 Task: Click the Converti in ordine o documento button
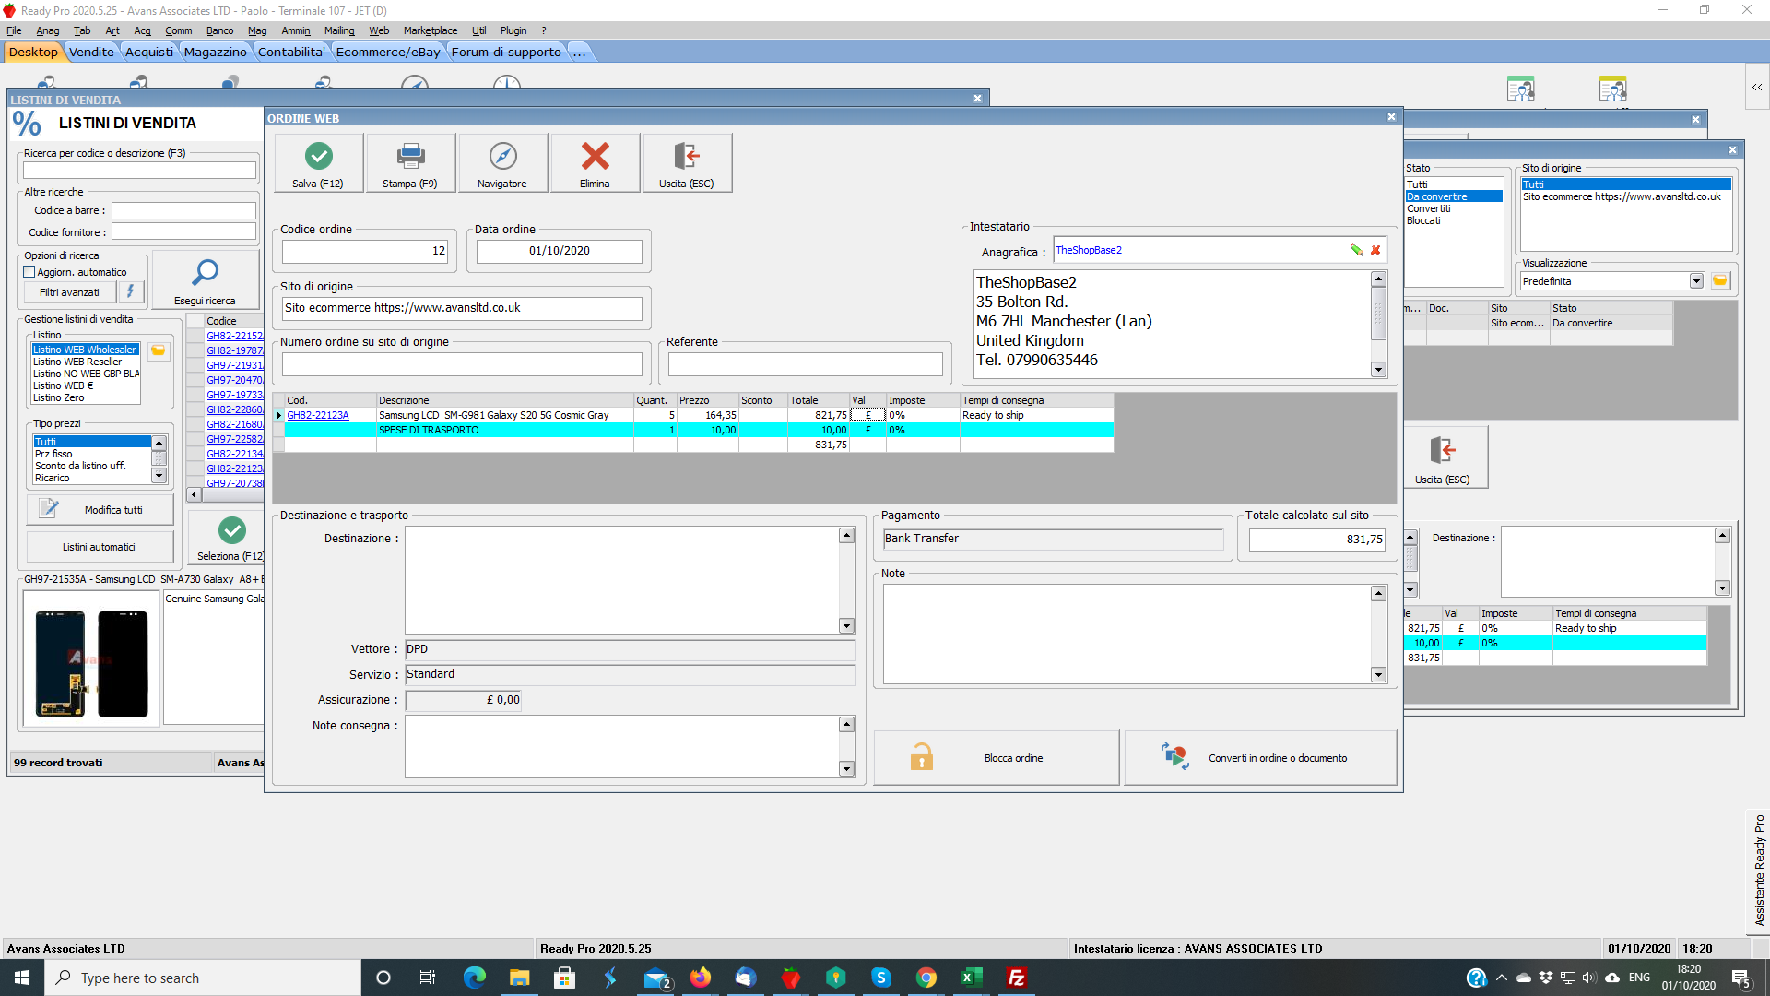[x=1260, y=758]
